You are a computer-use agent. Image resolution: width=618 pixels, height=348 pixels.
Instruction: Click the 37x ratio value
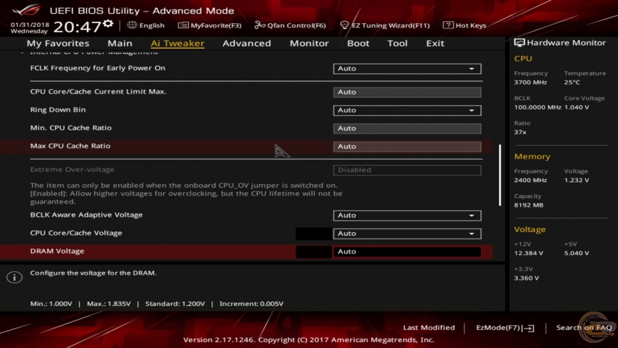click(520, 132)
